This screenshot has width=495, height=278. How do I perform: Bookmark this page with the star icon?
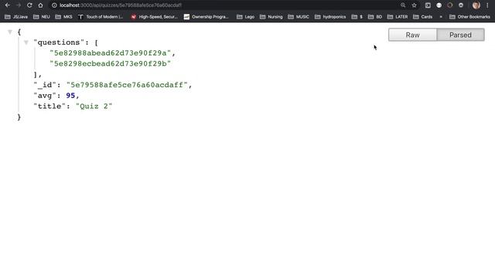415,5
